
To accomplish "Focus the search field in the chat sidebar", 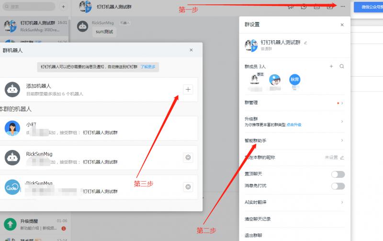I will tap(29, 7).
